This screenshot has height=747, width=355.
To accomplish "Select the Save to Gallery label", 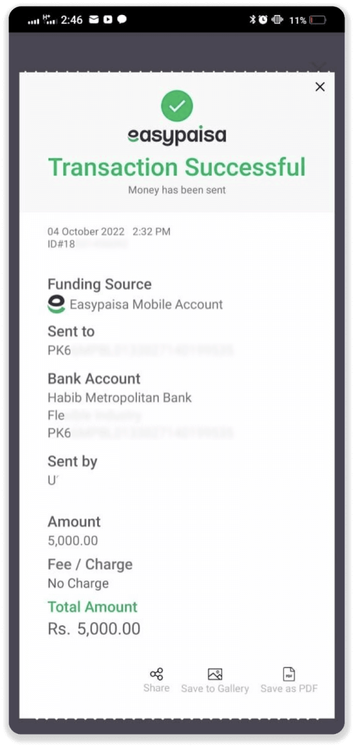I will tap(215, 688).
